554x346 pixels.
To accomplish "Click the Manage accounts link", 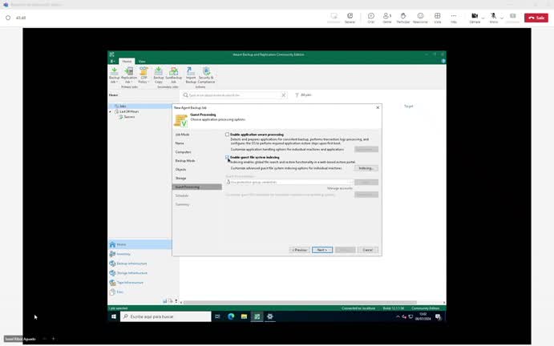I will [x=340, y=188].
